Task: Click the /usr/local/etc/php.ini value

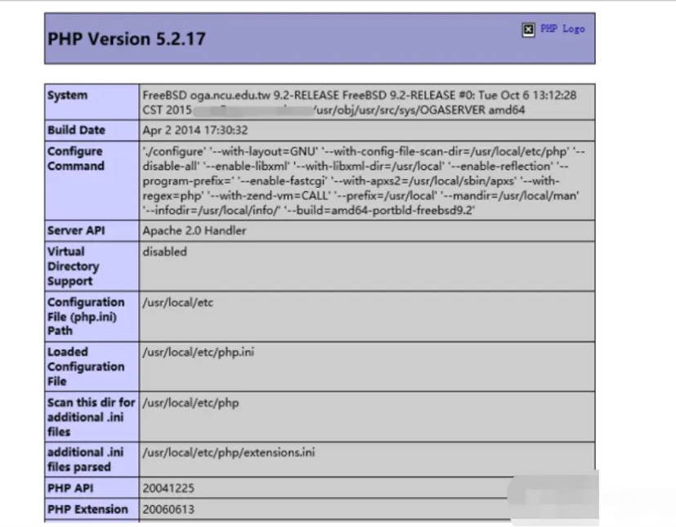Action: [x=199, y=352]
